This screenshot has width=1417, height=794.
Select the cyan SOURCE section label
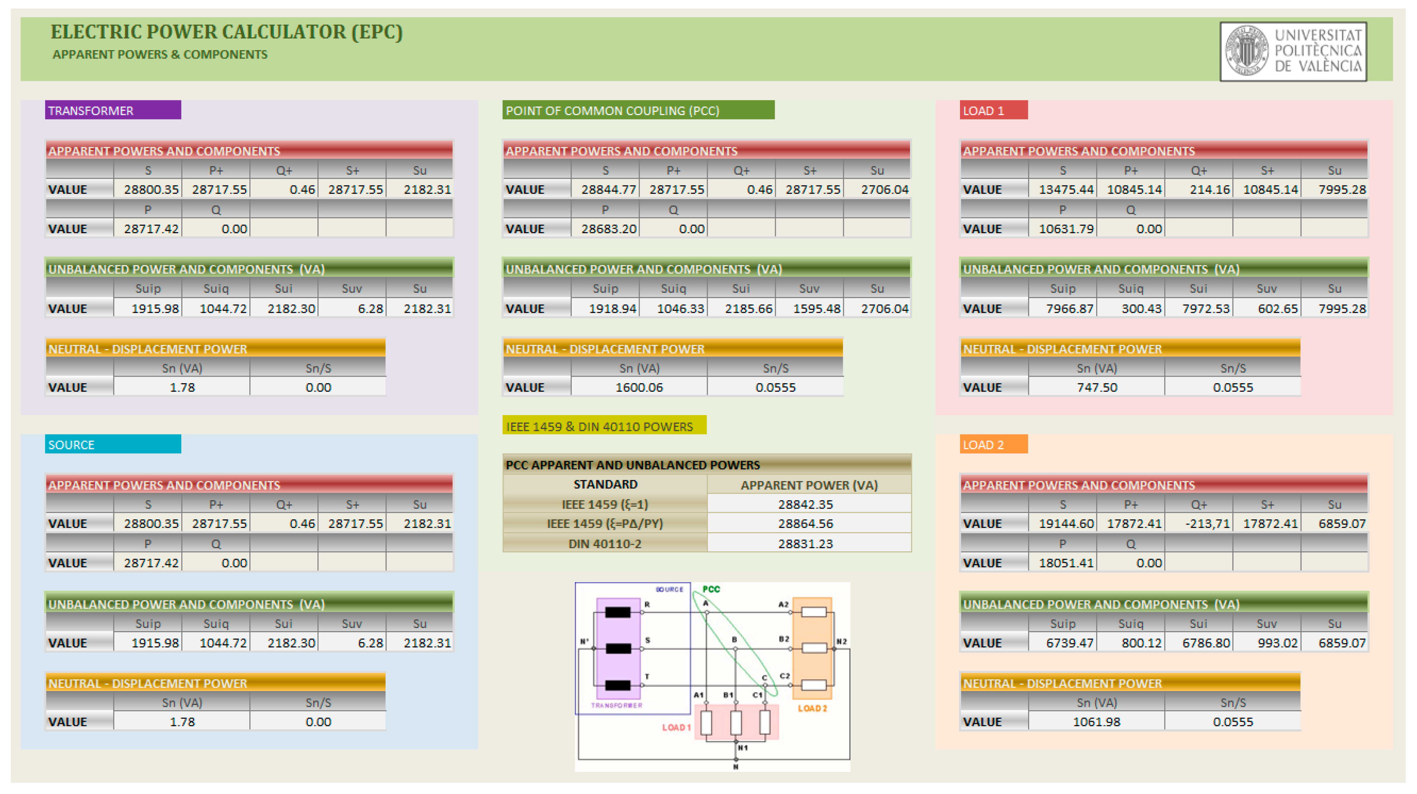coord(113,444)
